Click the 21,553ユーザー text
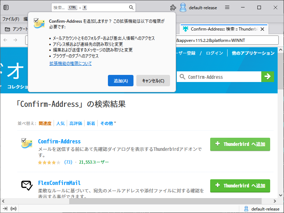Image resolution: width=284 pixels, height=213 pixels. 94,162
